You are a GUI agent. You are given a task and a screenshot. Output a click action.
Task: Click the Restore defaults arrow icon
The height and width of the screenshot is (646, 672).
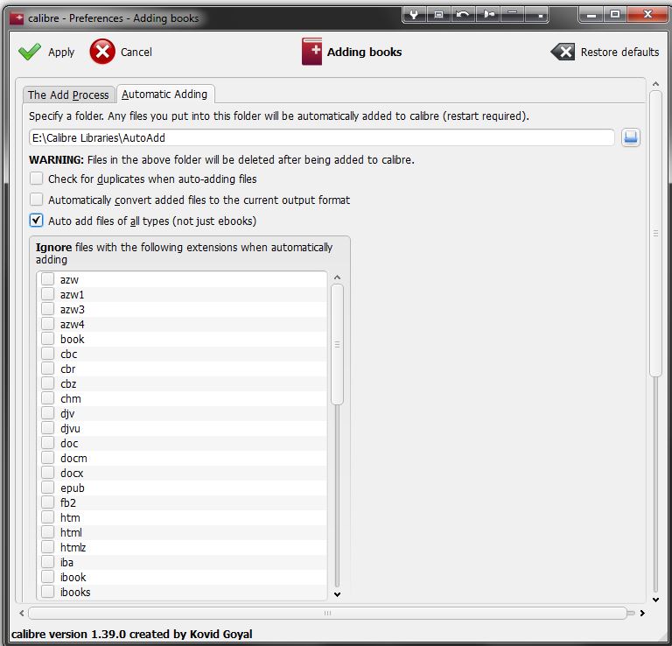tap(563, 52)
